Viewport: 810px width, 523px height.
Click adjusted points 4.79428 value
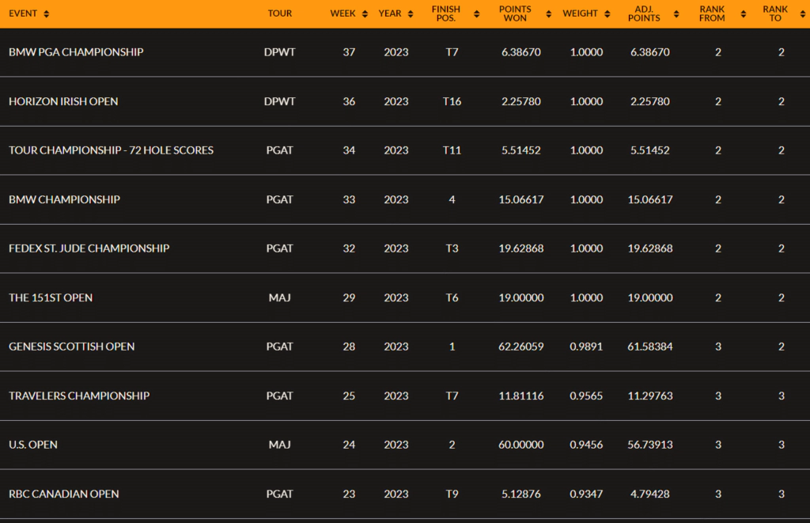pos(650,494)
